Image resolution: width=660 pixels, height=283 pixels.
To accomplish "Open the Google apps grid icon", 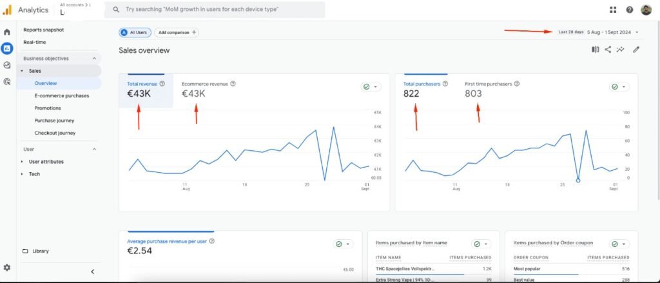I will pos(612,10).
